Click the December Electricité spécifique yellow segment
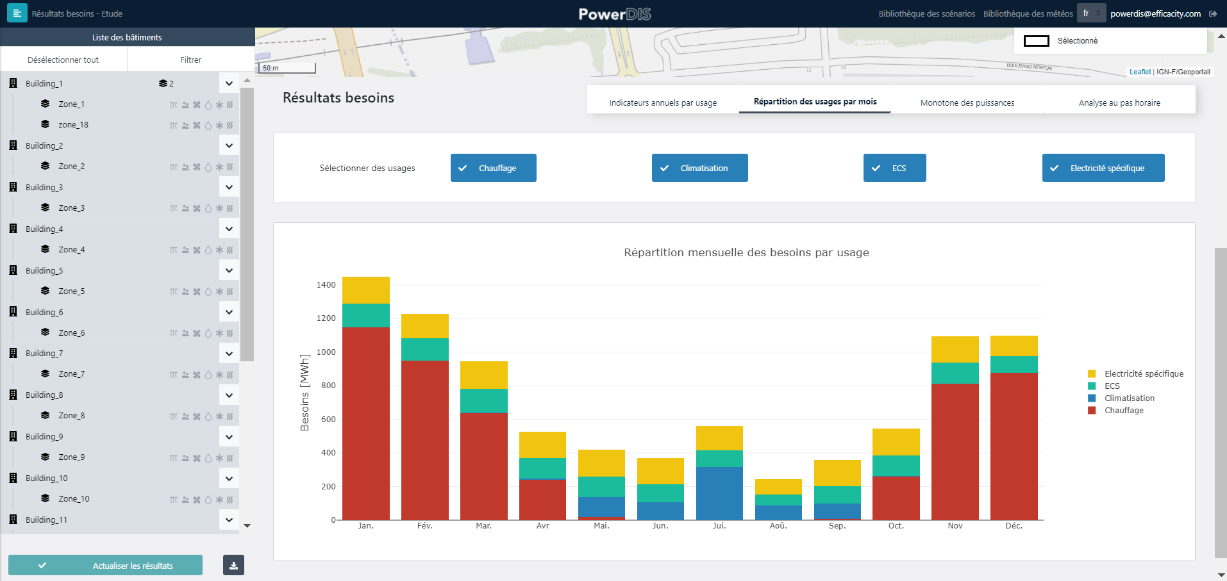The width and height of the screenshot is (1227, 581). coord(1014,346)
